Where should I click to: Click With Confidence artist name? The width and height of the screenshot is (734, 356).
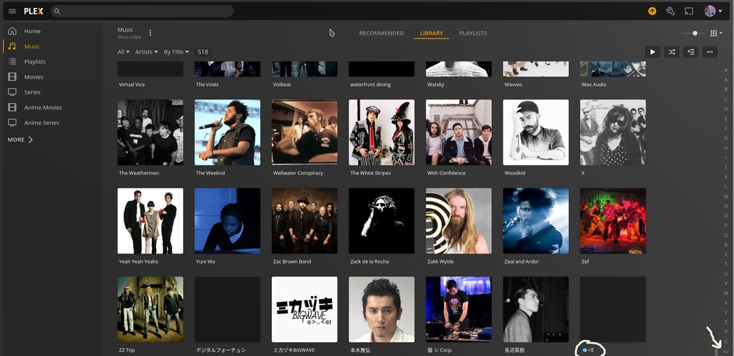coord(446,173)
